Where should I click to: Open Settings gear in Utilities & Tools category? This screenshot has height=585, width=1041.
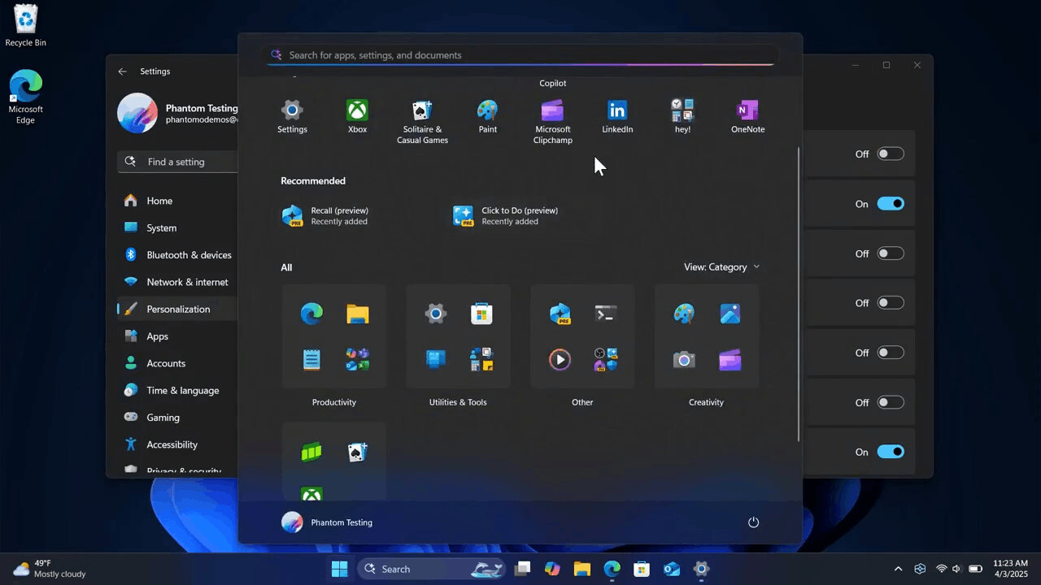436,314
